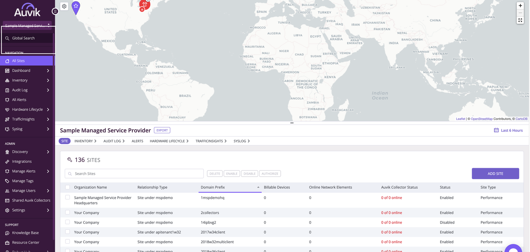The image size is (530, 252).
Task: Check the 1mspdemohq site row
Action: pyautogui.click(x=67, y=197)
